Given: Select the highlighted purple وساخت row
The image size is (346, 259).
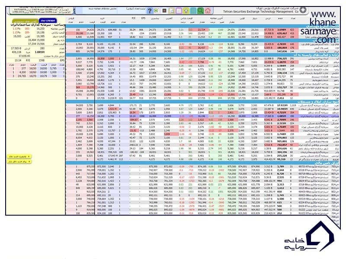Looking at the screenshot, I should pyautogui.click(x=202, y=116).
